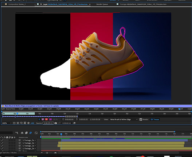Open the first layer's parent dropdown 5. Footage_Co
The height and width of the screenshot is (157, 192).
(29, 140)
